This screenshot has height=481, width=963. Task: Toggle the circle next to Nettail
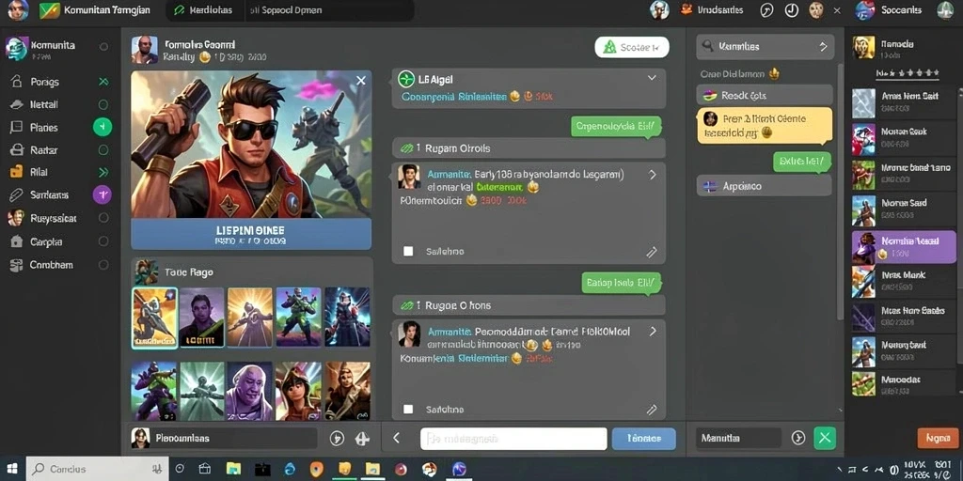(103, 105)
